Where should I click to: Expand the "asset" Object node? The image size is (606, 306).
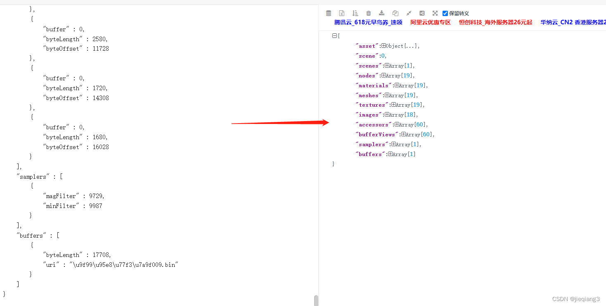(x=383, y=46)
